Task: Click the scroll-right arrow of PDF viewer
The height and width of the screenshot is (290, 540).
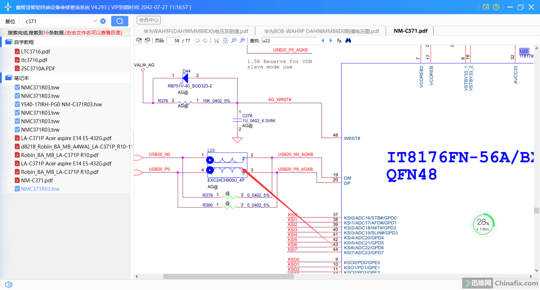Action: point(531,276)
